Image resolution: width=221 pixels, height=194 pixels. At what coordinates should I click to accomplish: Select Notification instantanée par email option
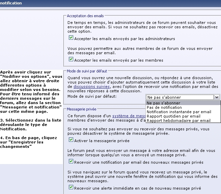coord(179,112)
